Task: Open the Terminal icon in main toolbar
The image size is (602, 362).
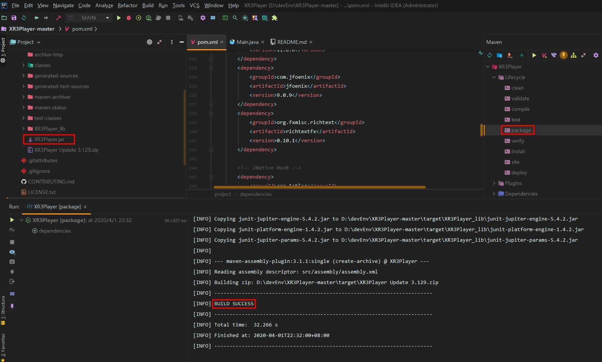Action: click(225, 18)
